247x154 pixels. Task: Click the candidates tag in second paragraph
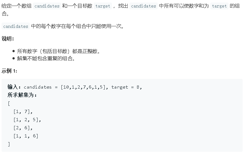[x=16, y=26]
